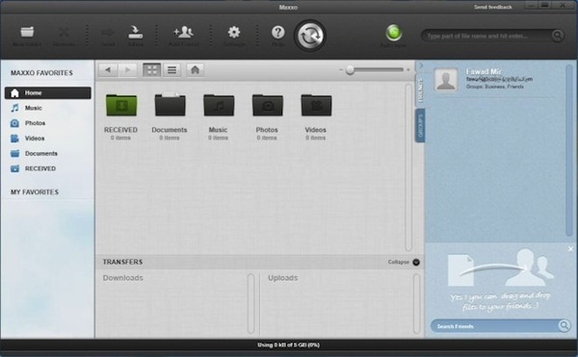Viewport: 578px width, 357px height.
Task: Click the large circular sync button
Action: pyautogui.click(x=310, y=36)
